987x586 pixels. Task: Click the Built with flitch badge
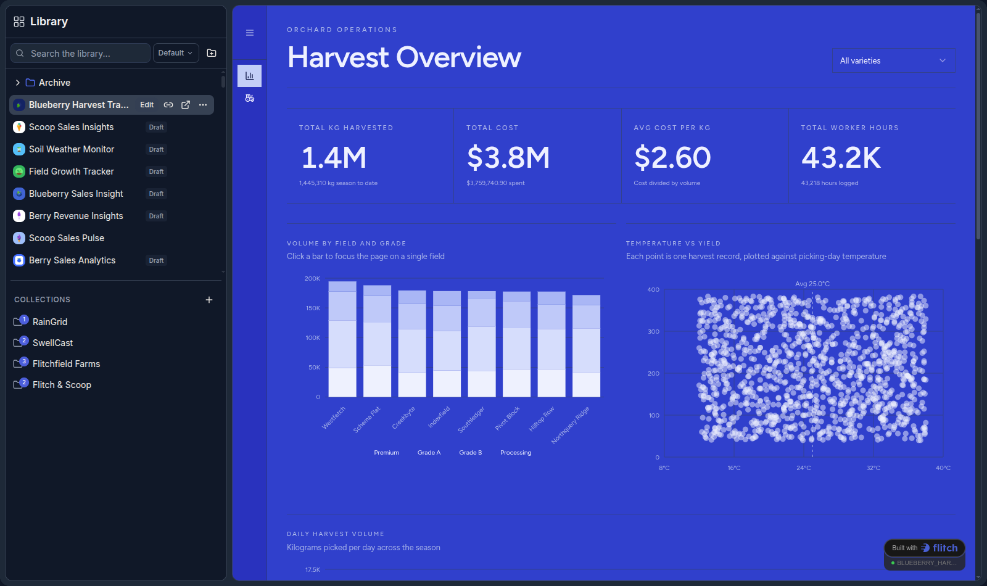925,548
